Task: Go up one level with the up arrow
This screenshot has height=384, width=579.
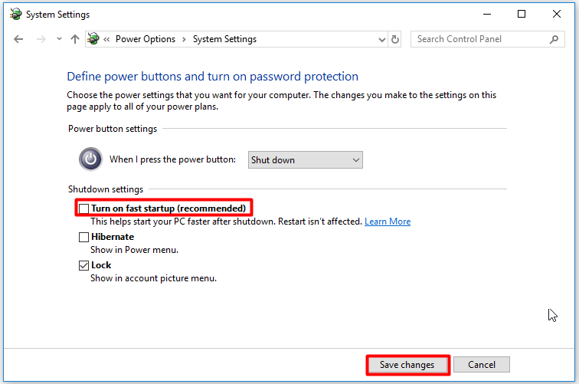Action: coord(75,39)
